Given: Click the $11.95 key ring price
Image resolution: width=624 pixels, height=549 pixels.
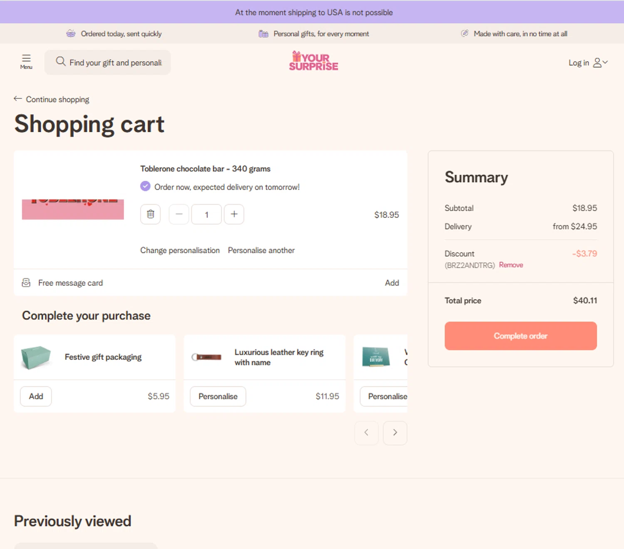Looking at the screenshot, I should [x=327, y=396].
